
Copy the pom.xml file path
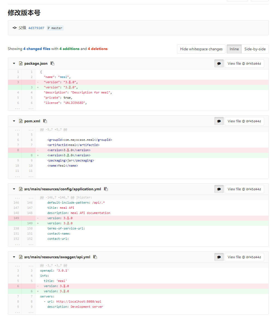pyautogui.click(x=45, y=121)
